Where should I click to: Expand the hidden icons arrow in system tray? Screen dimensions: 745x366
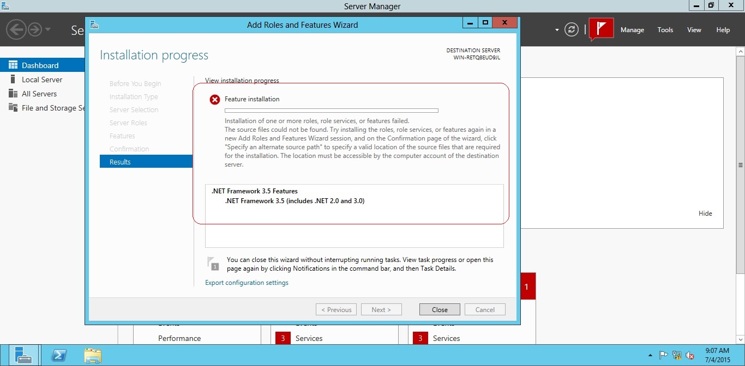pos(651,353)
